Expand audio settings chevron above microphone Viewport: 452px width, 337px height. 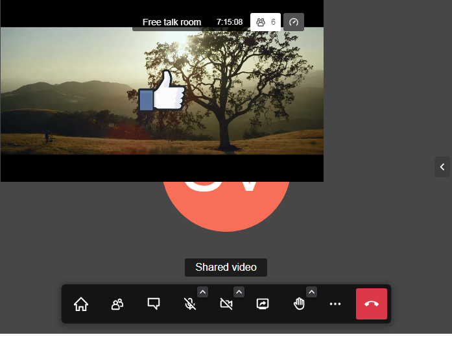coord(202,292)
